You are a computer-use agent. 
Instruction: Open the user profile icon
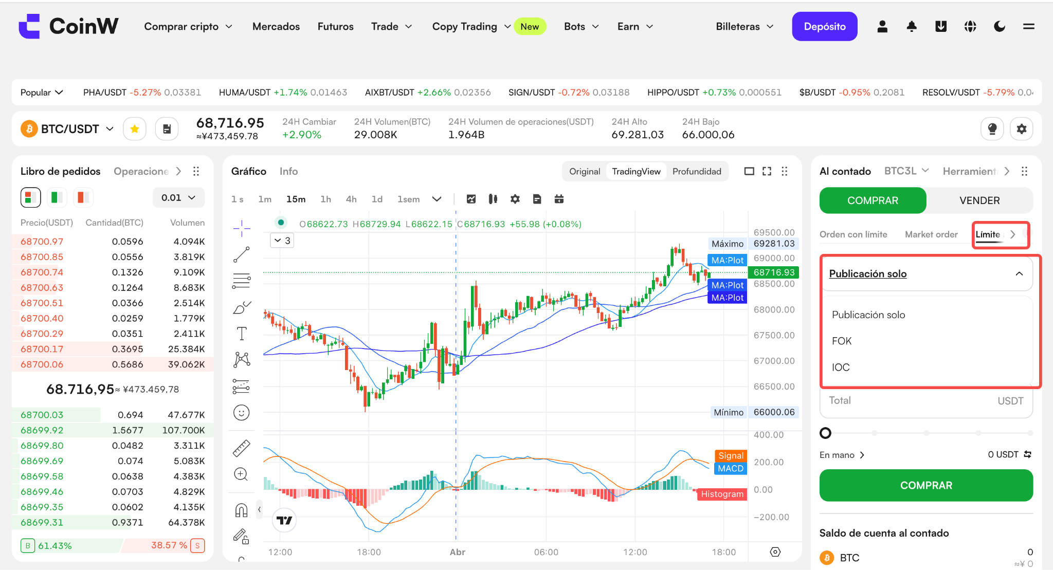pos(882,26)
